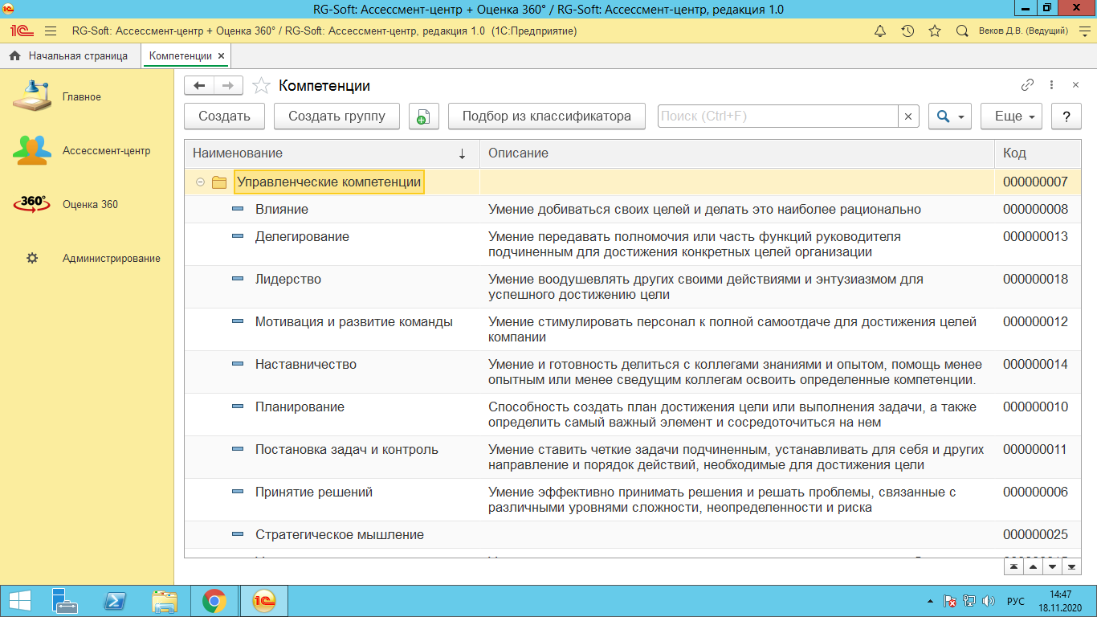Viewport: 1097px width, 617px height.
Task: Get link to this form icon
Action: tap(1027, 85)
